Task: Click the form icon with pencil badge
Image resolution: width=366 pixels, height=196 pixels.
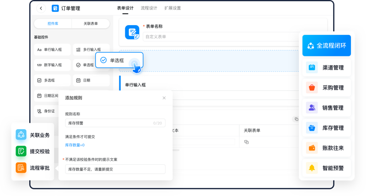Action: (x=132, y=32)
